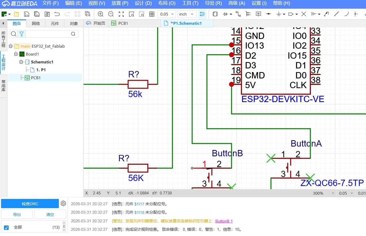Expand the diode symbol dropdown arrow

coord(231,14)
